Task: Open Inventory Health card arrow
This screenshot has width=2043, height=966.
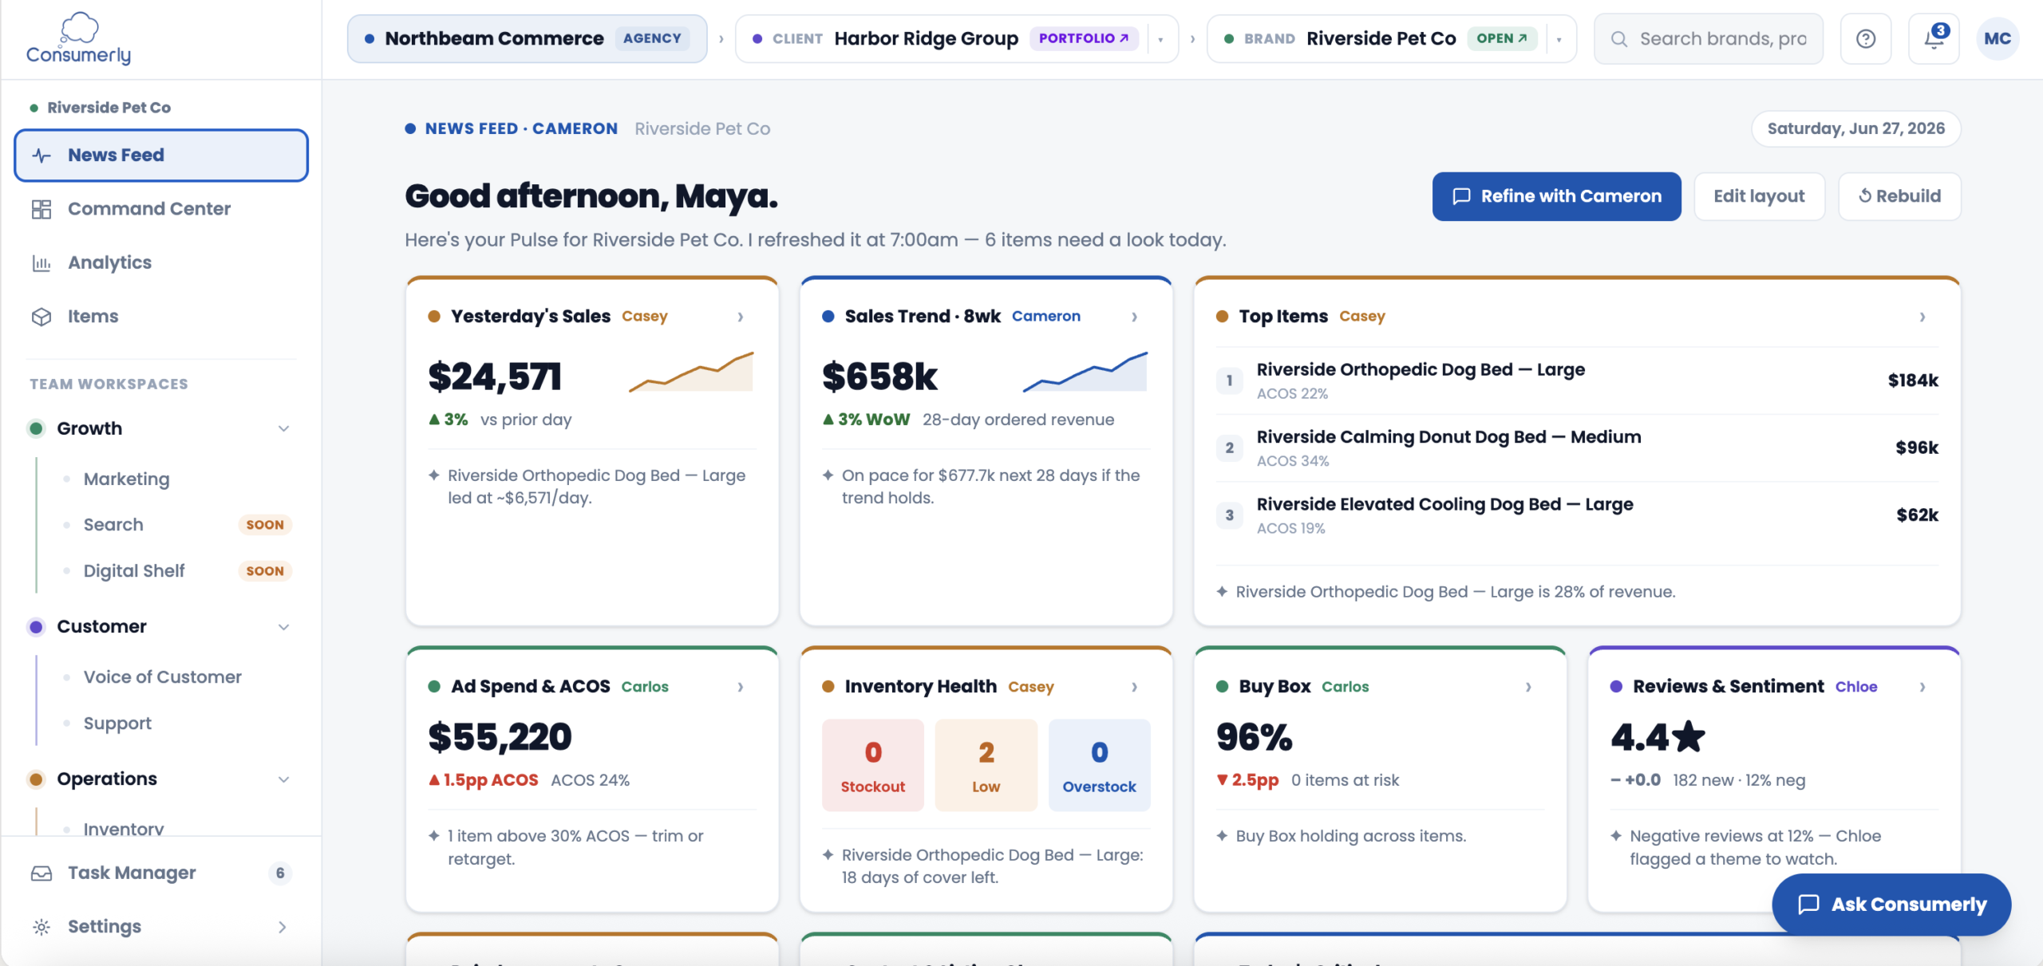Action: click(x=1134, y=687)
